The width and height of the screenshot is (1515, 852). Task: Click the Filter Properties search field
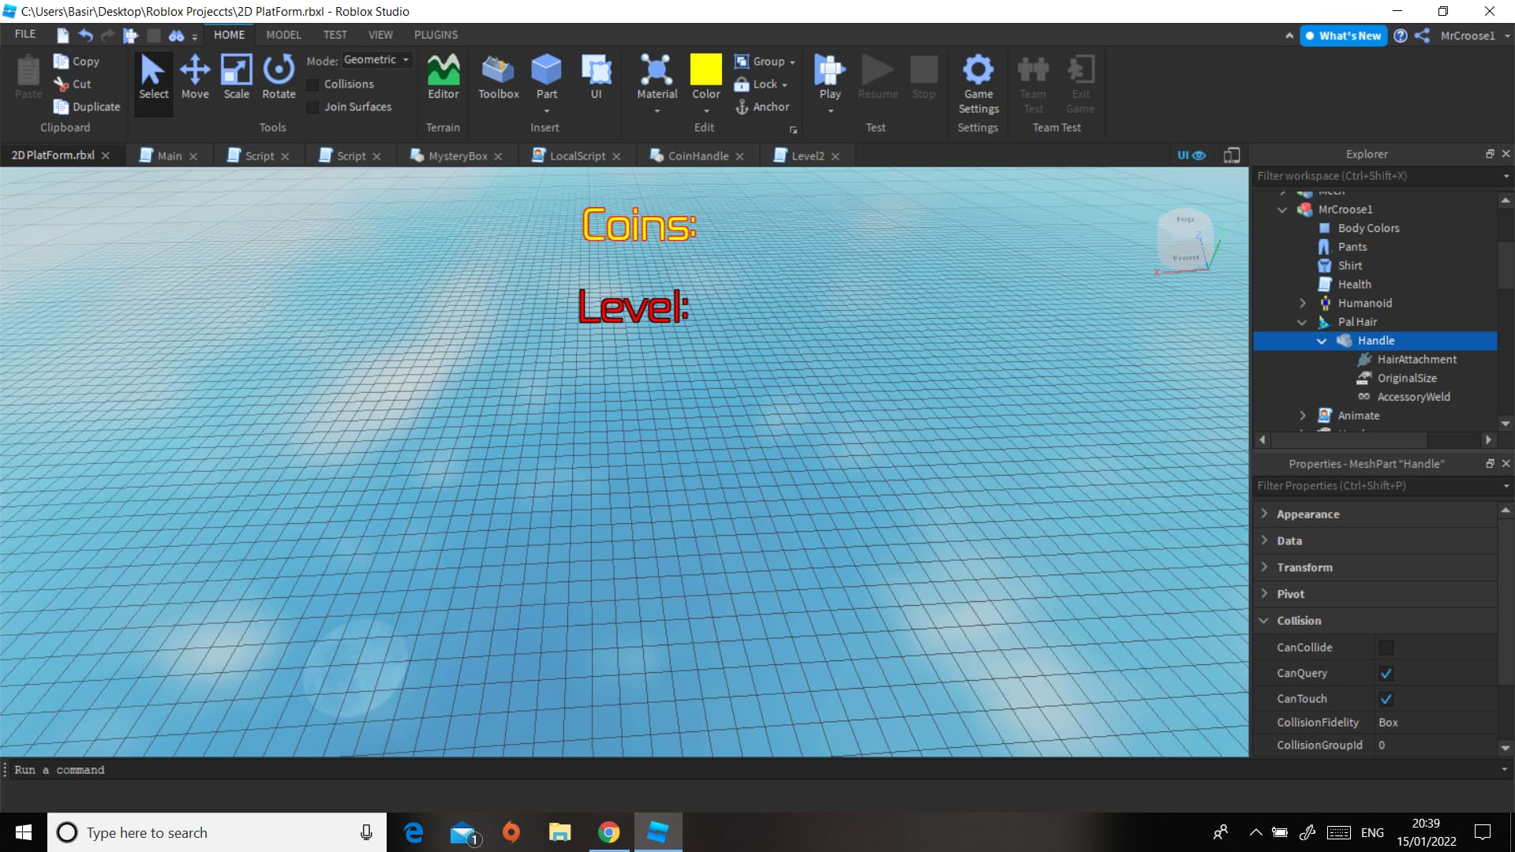(1376, 486)
